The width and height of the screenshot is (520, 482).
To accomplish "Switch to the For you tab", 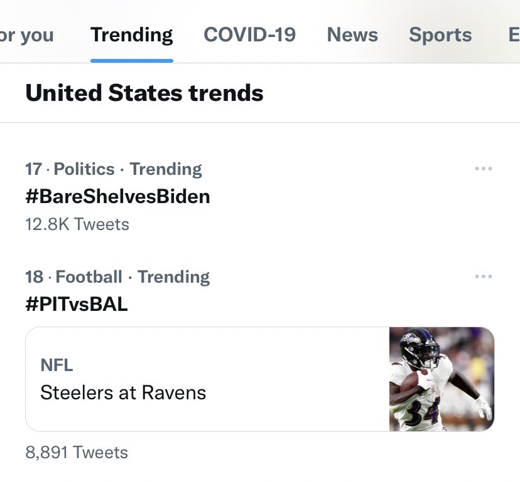I will pyautogui.click(x=26, y=34).
